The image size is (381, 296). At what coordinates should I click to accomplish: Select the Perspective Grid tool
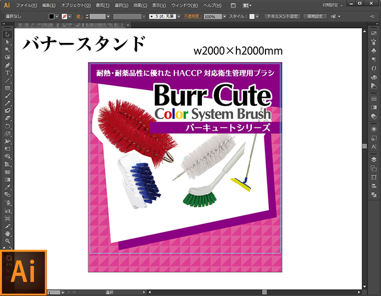[x=7, y=164]
